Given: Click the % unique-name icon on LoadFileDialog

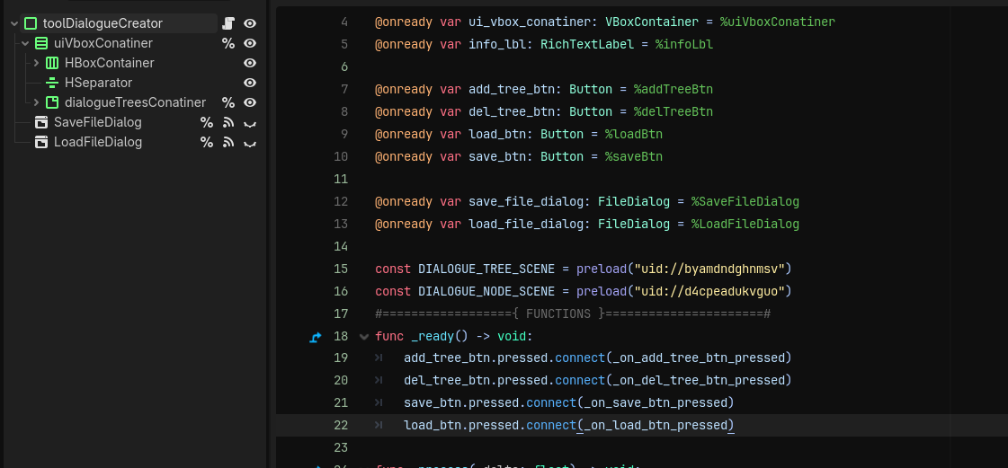Looking at the screenshot, I should [x=206, y=142].
